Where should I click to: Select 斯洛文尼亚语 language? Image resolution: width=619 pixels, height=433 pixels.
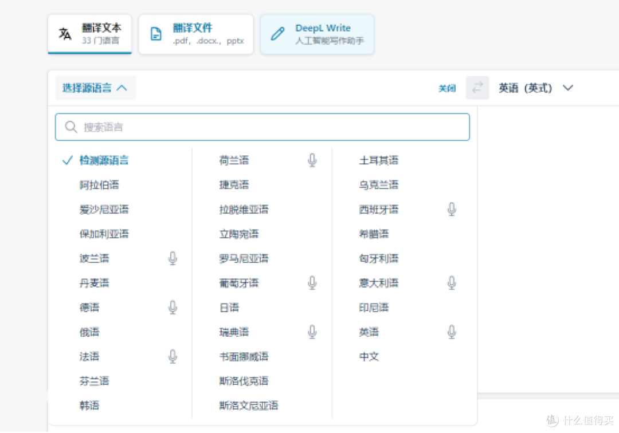(x=249, y=406)
